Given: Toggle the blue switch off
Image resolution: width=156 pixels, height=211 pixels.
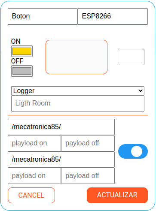Looking at the screenshot, I should click(133, 151).
